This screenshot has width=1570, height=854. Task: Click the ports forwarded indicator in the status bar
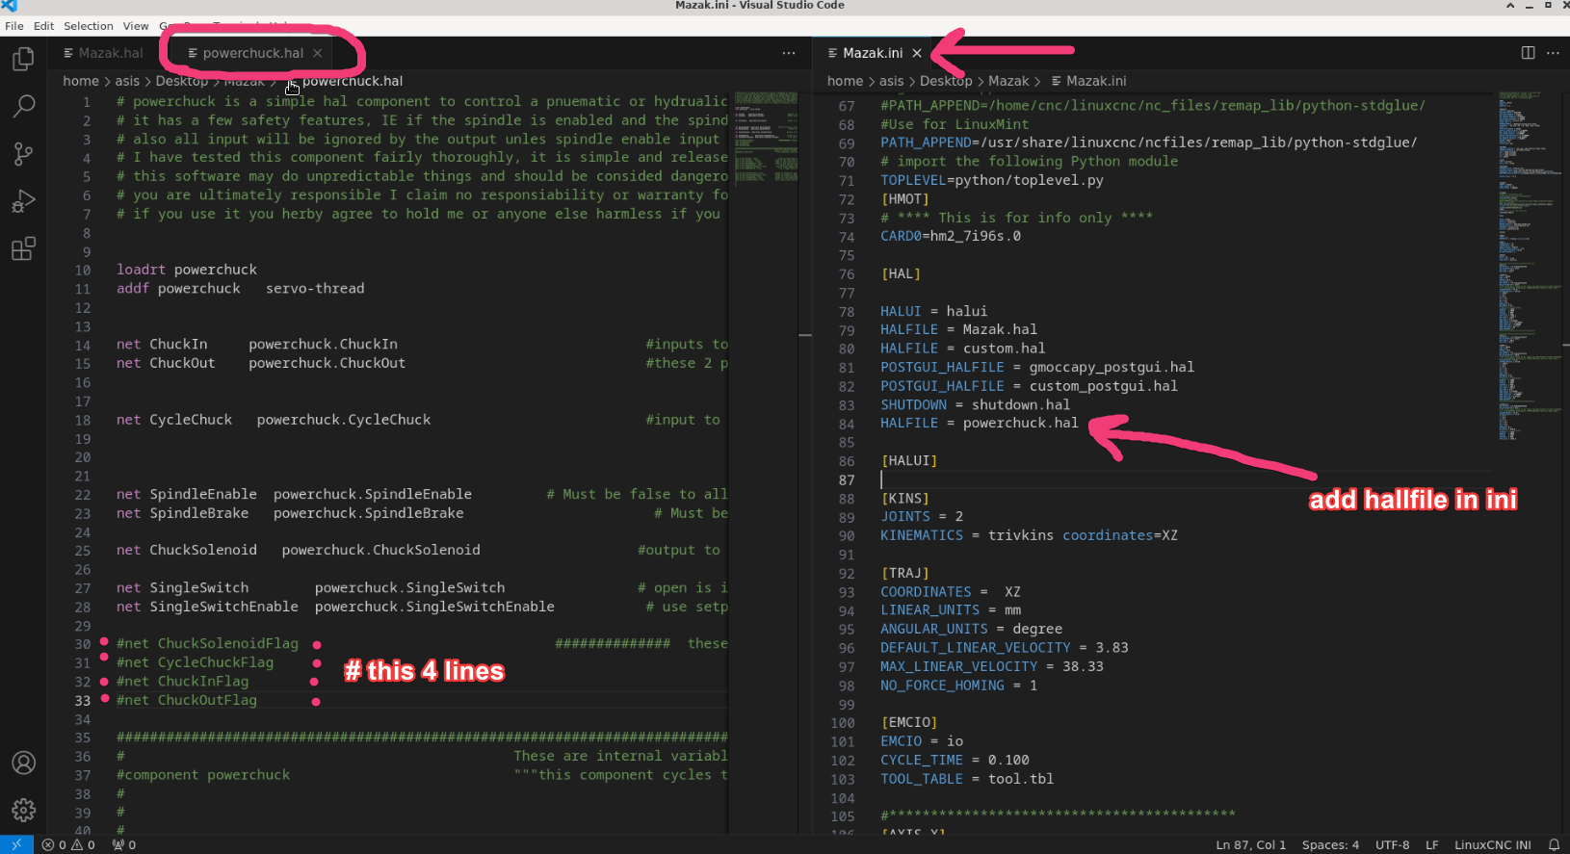tap(124, 844)
